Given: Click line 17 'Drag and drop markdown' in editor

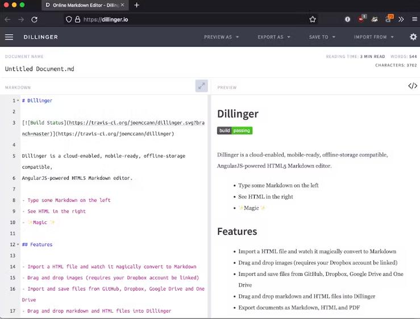Looking at the screenshot, I should pos(97,311).
